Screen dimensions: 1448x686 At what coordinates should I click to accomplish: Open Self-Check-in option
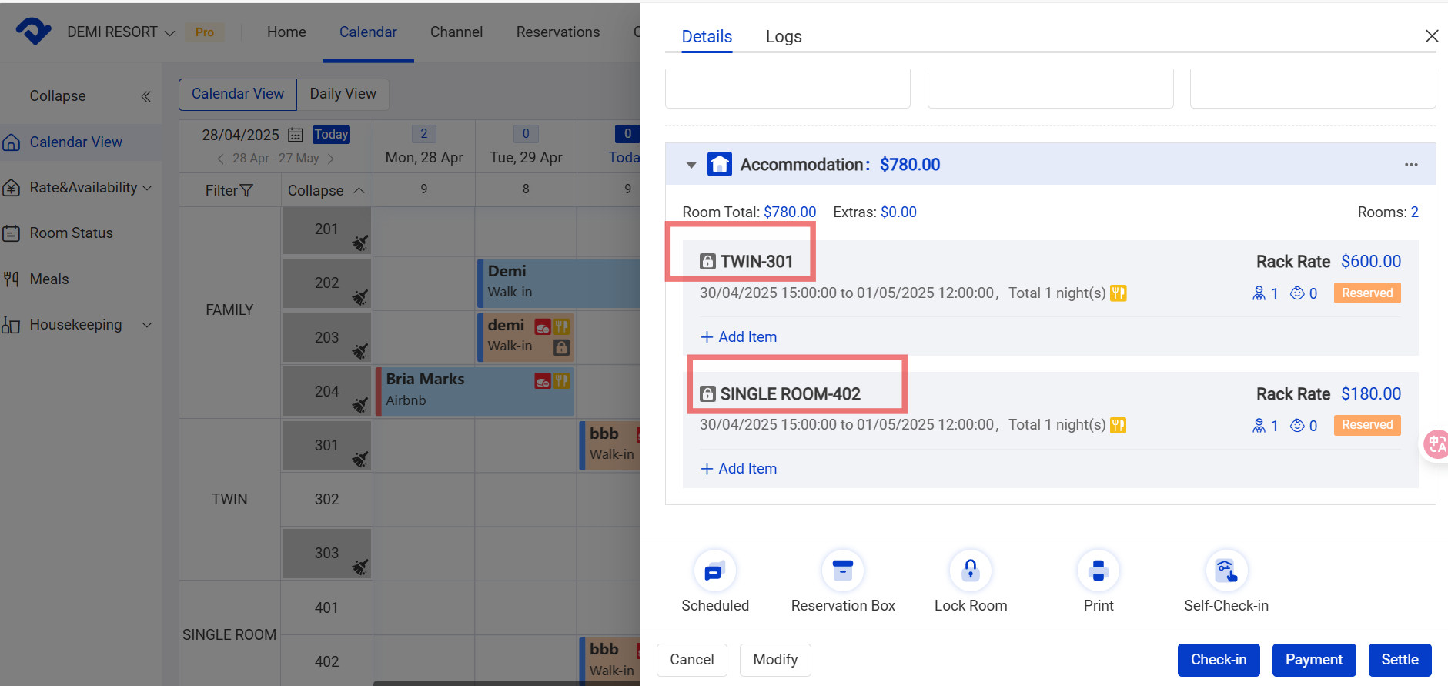pyautogui.click(x=1226, y=571)
